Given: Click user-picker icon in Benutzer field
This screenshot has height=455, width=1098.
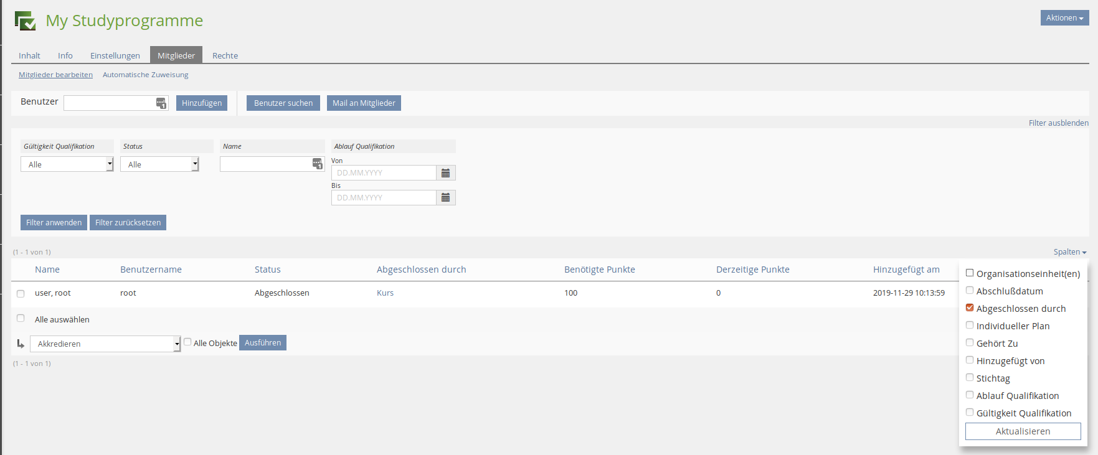Looking at the screenshot, I should (x=161, y=103).
